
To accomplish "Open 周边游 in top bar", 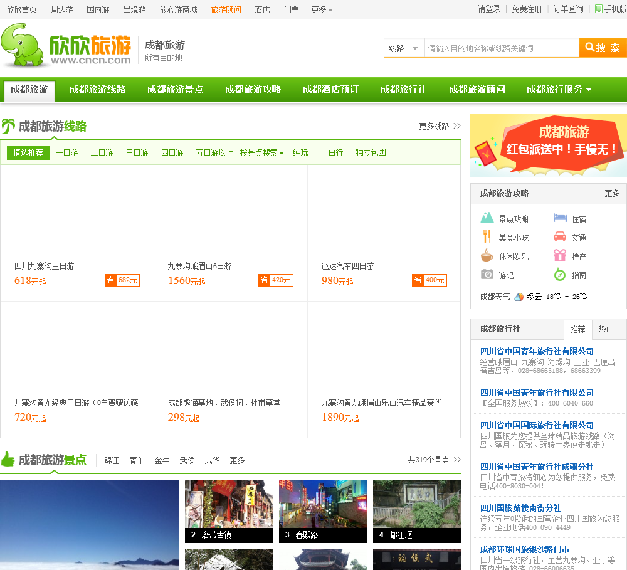I will click(61, 9).
